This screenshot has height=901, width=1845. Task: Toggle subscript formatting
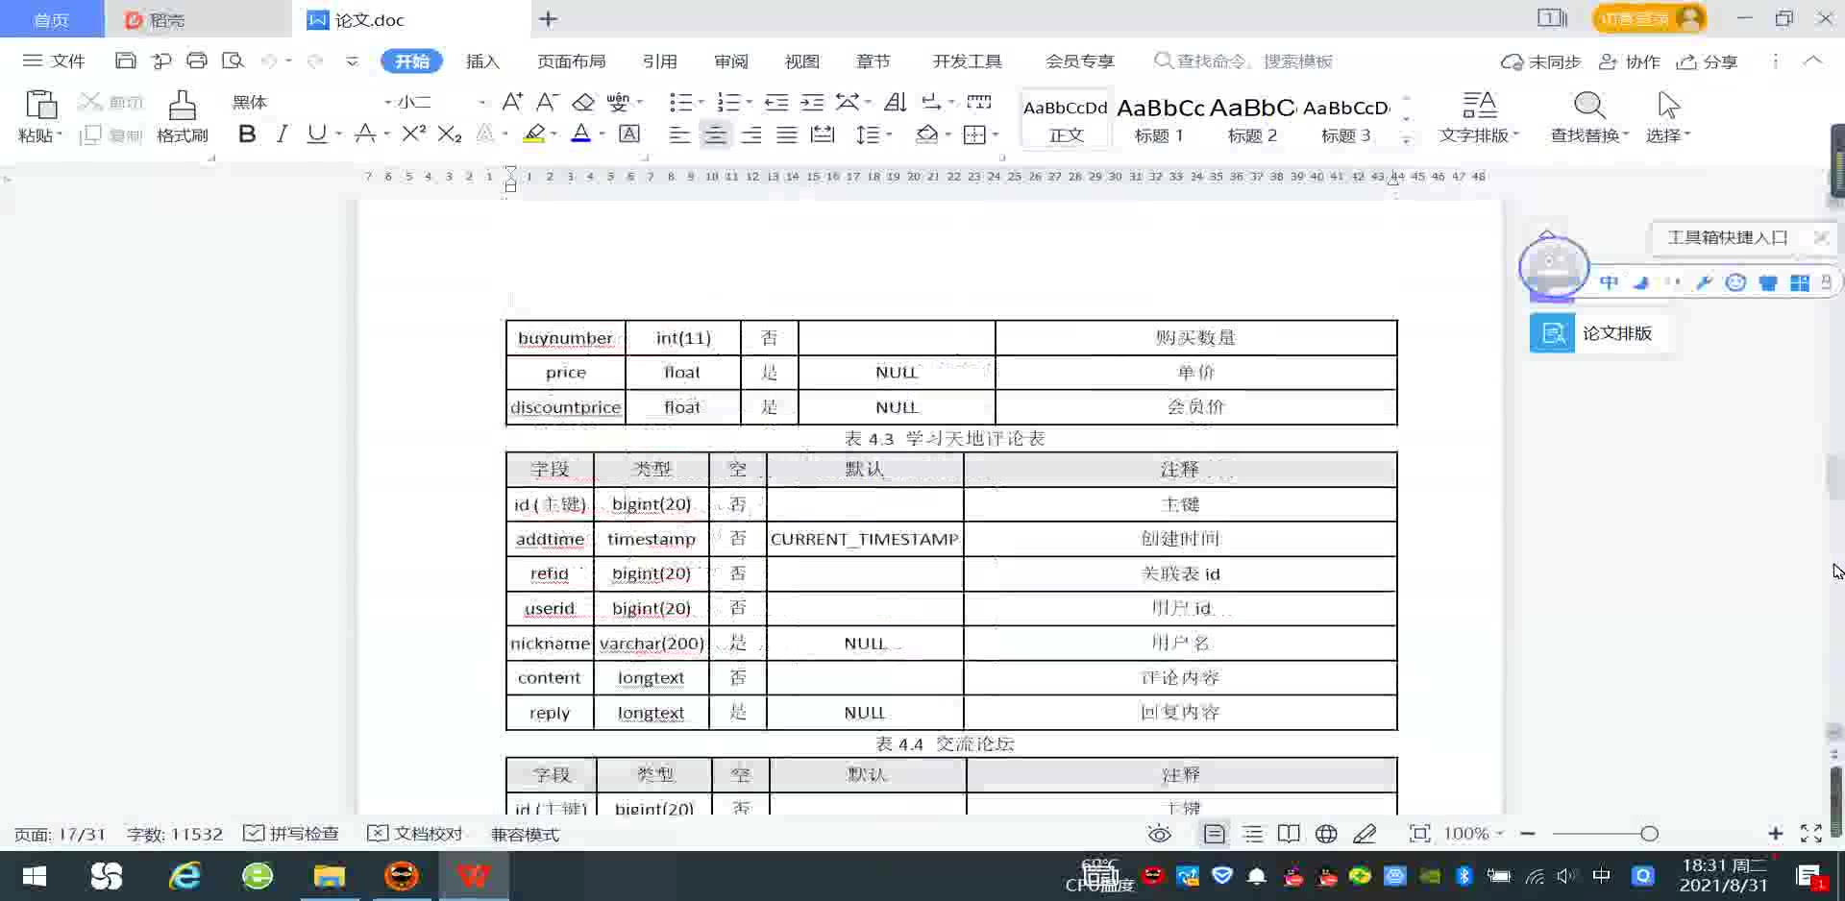(x=450, y=134)
